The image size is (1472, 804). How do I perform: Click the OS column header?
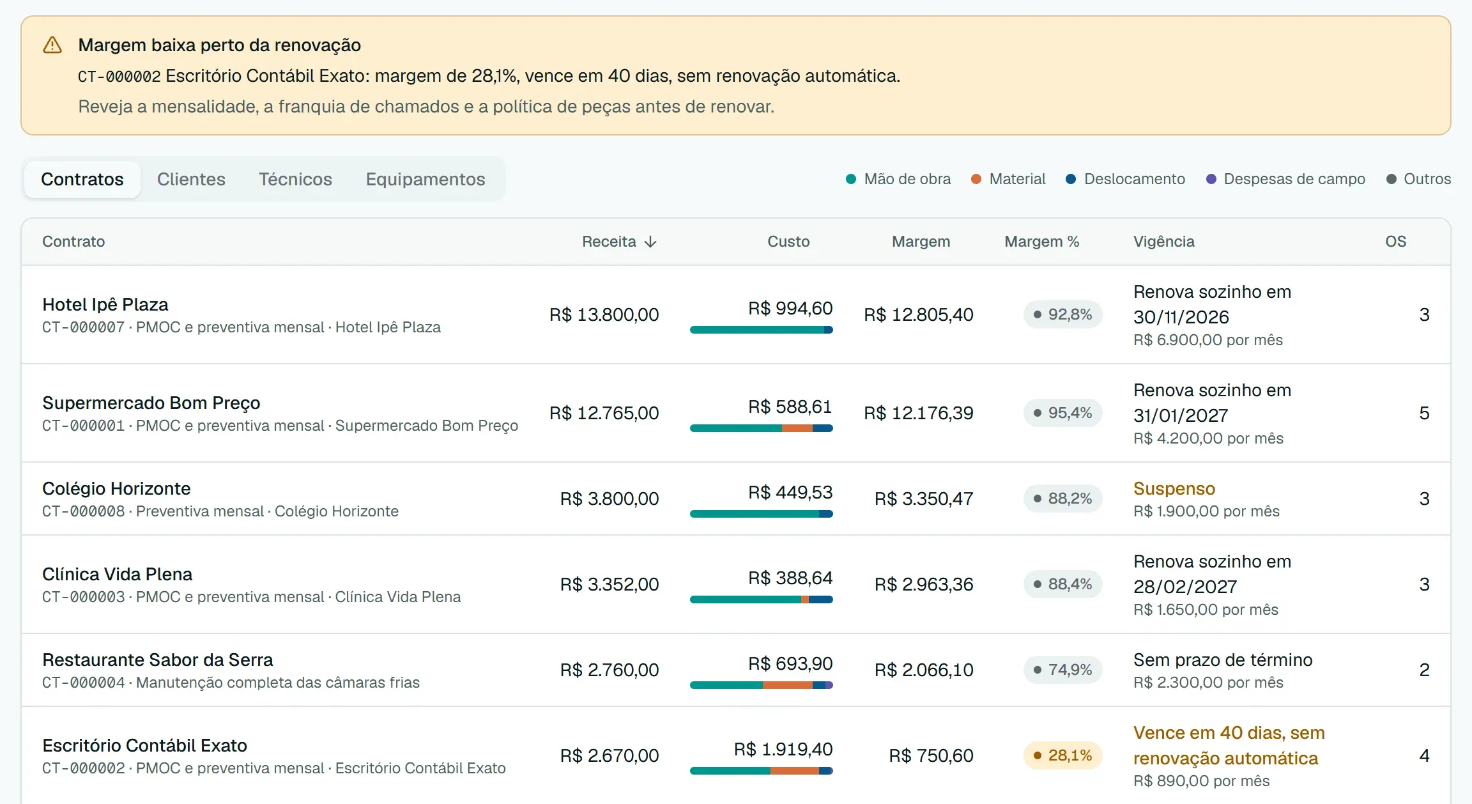click(1395, 242)
